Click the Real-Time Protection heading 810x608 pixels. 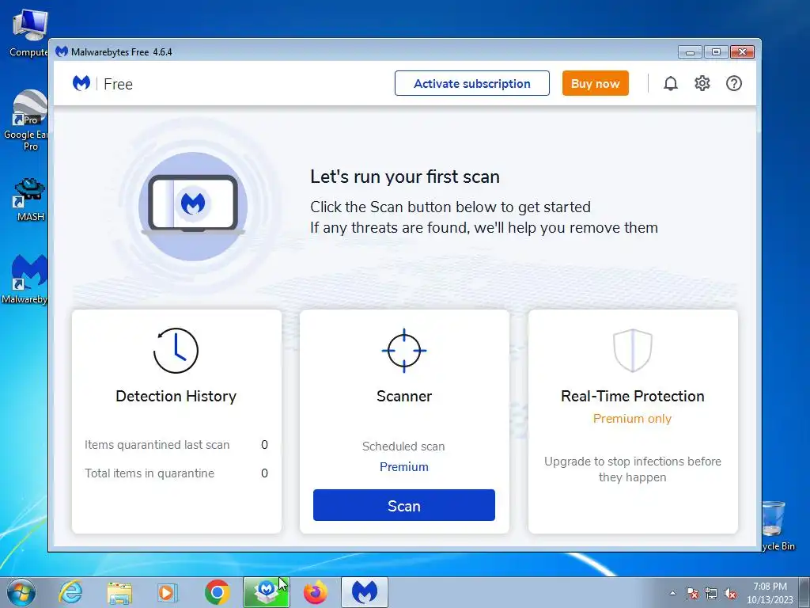click(x=632, y=396)
